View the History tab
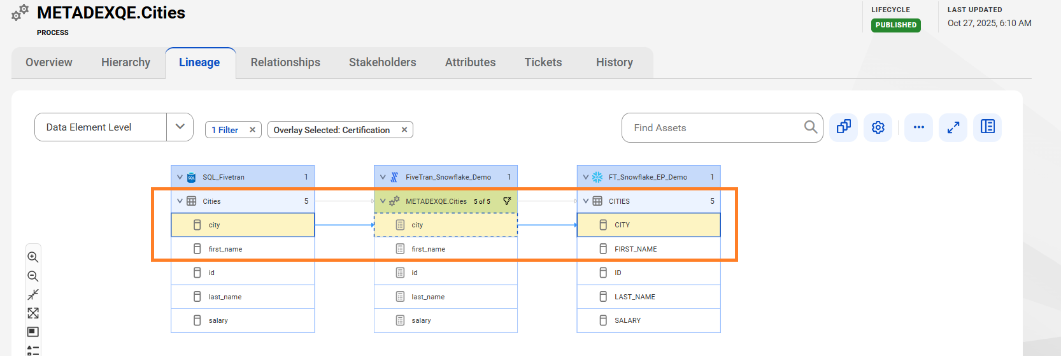The height and width of the screenshot is (356, 1061). (x=615, y=62)
